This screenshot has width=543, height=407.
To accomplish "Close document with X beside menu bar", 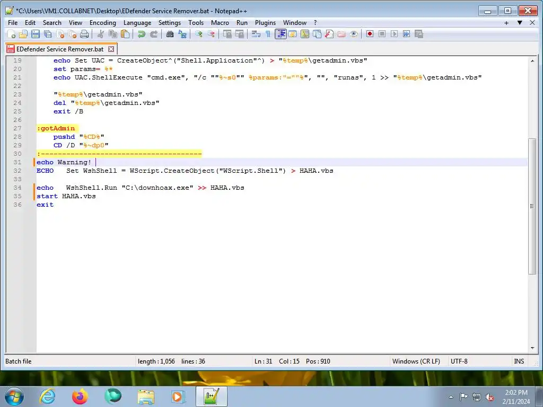I will point(532,23).
